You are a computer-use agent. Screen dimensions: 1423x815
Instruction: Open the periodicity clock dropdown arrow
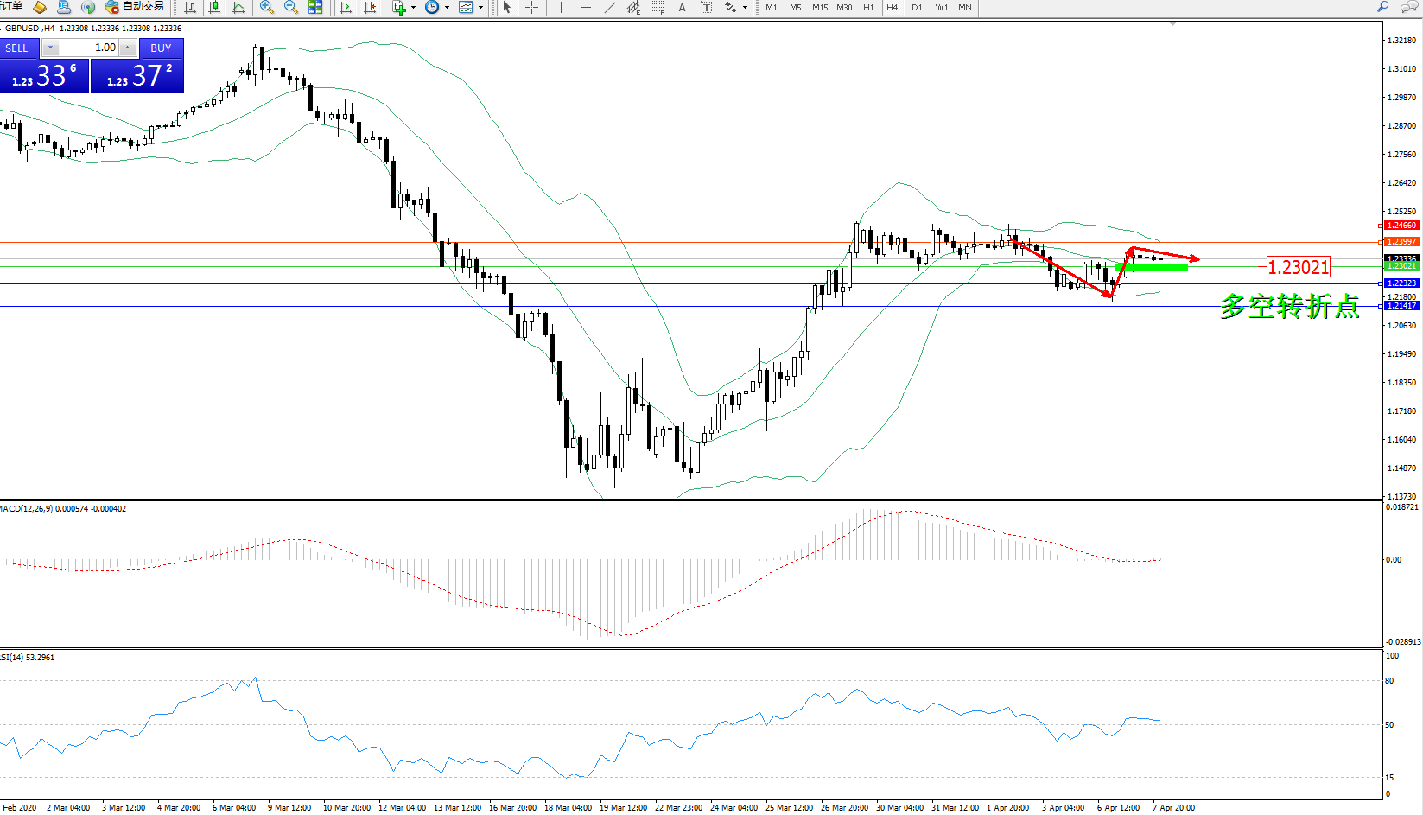click(x=447, y=8)
